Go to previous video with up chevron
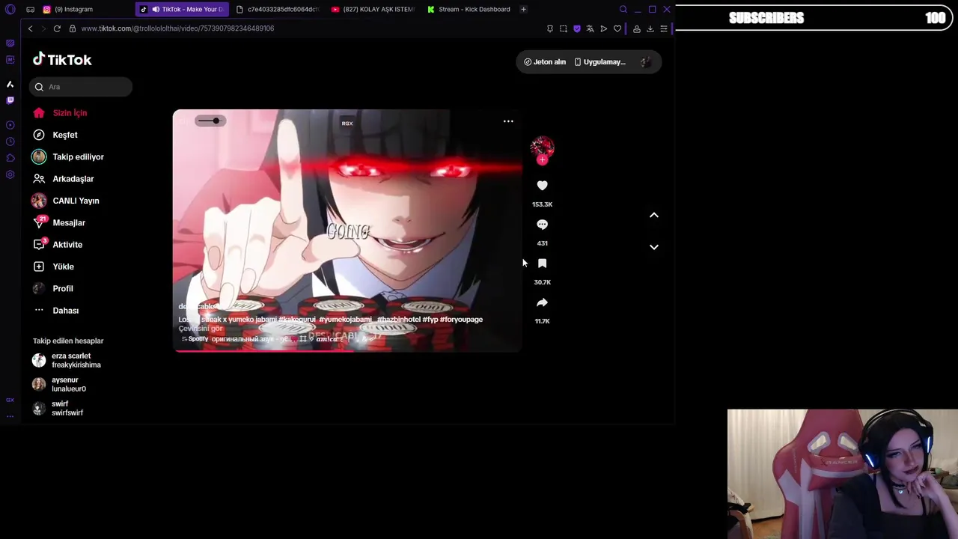This screenshot has width=958, height=539. coord(653,215)
